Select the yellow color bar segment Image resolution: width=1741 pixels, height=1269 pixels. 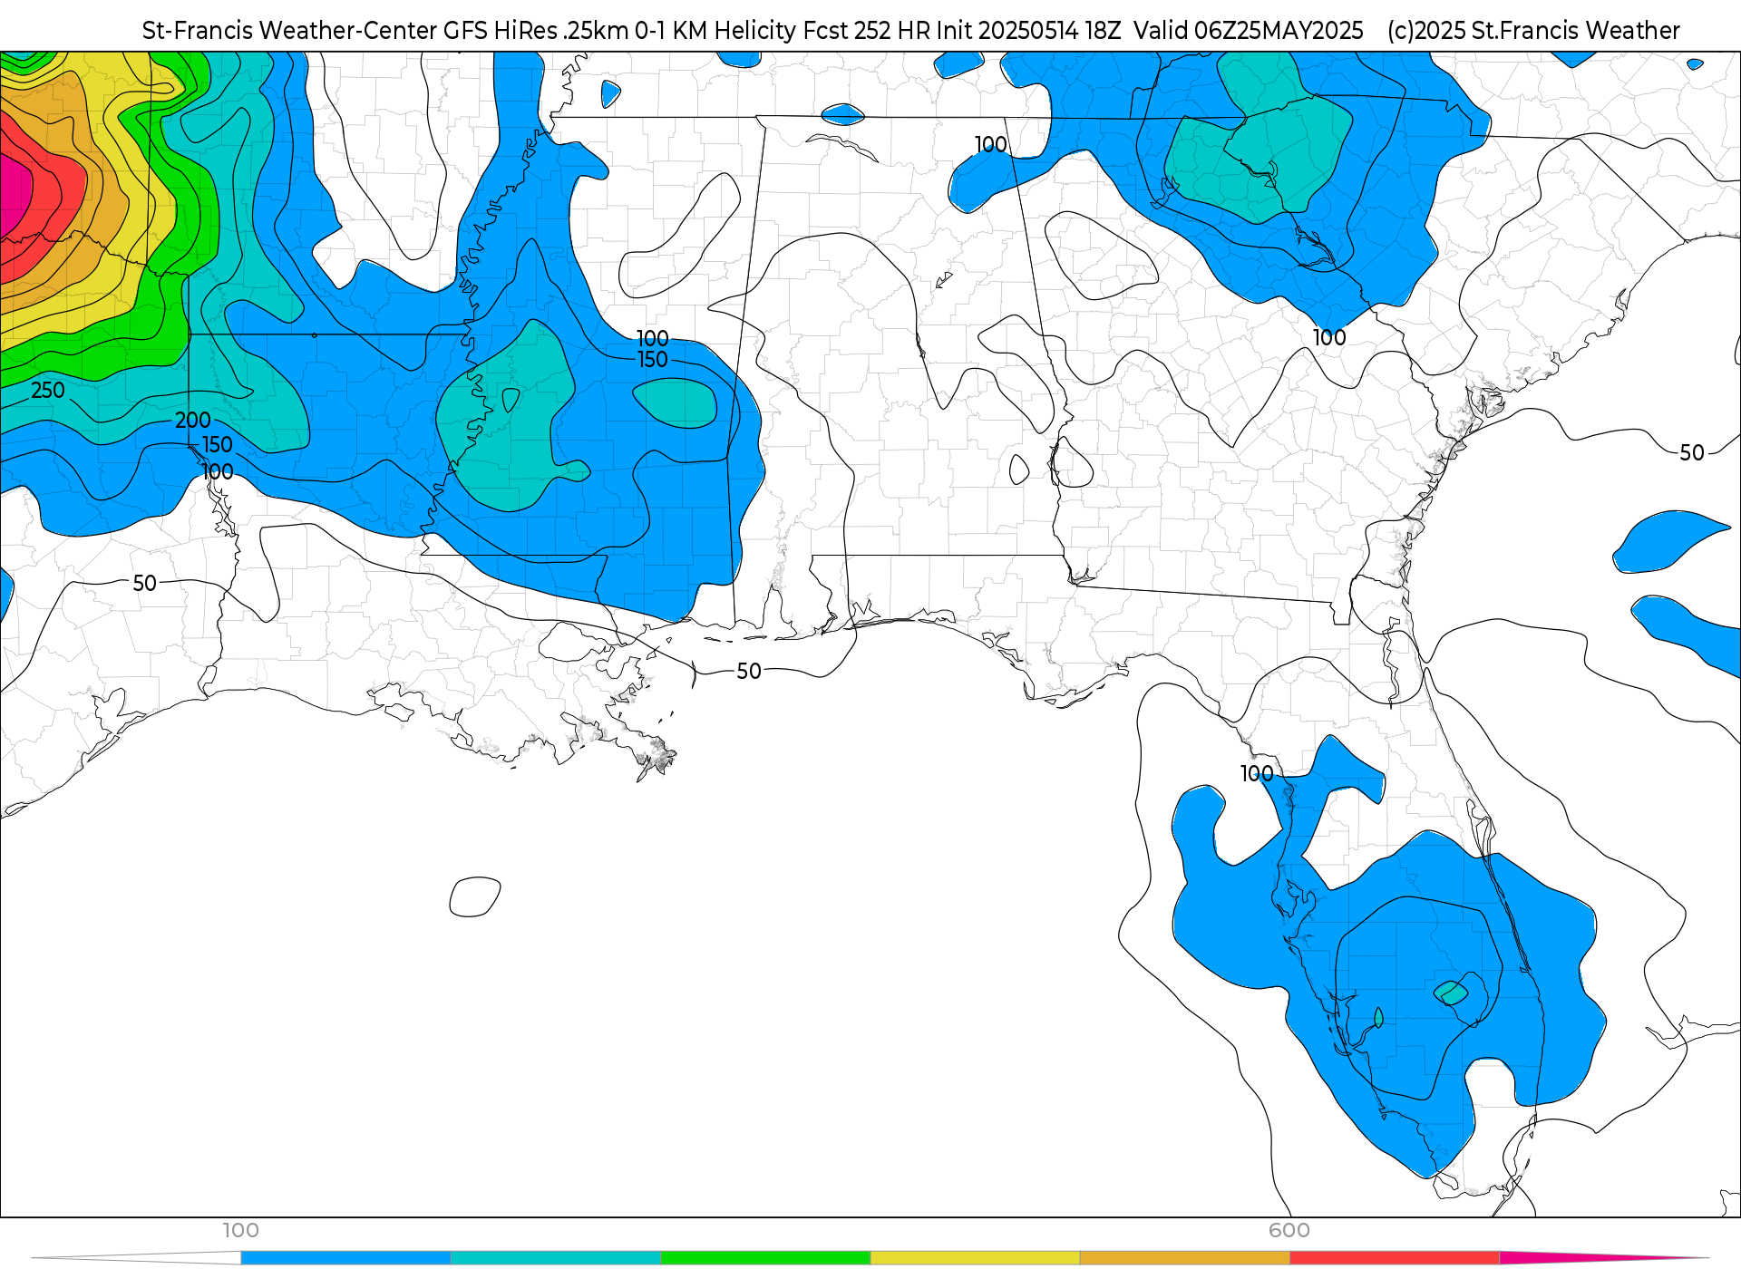(975, 1257)
